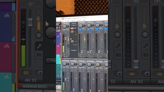Click the Instr 3 volume fader handle
This screenshot has height=92, width=164.
pos(90,52)
